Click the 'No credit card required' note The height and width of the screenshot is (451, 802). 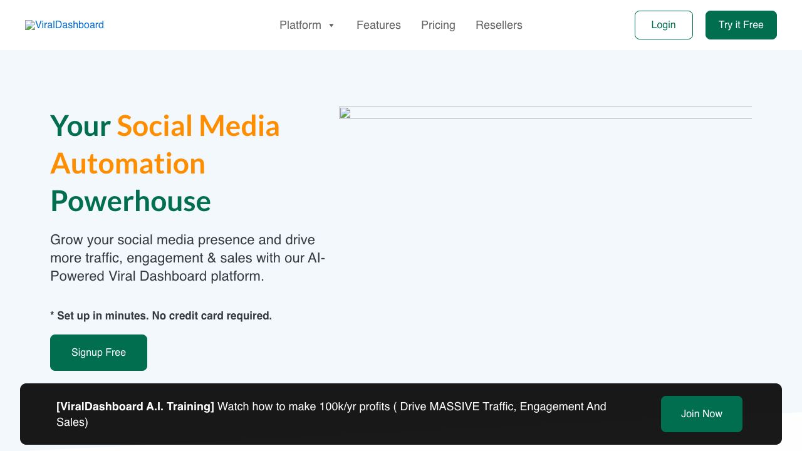[161, 316]
